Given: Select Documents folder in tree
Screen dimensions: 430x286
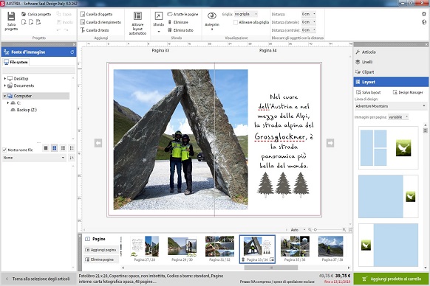Looking at the screenshot, I should point(21,86).
